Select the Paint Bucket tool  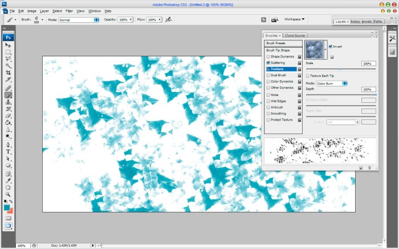click(x=8, y=123)
